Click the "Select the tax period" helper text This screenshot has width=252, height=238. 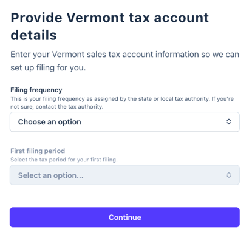[x=64, y=160]
